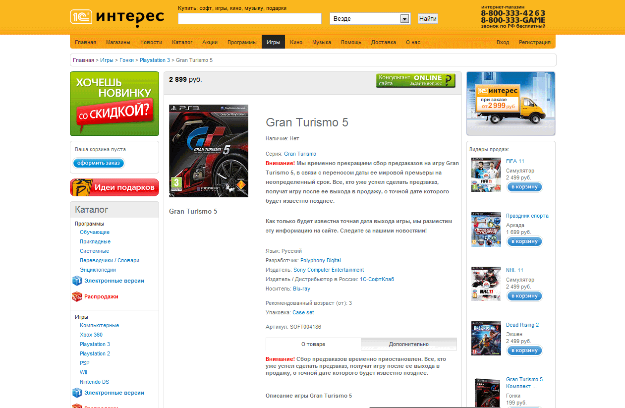Open the Программы menu item
The width and height of the screenshot is (625, 408).
(x=242, y=42)
